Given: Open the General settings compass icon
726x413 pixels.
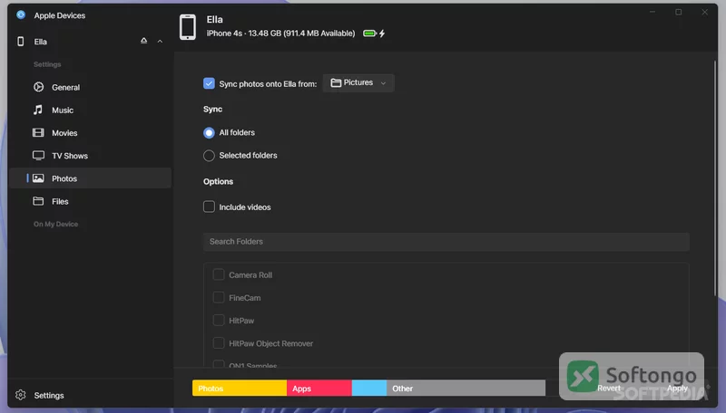Looking at the screenshot, I should point(38,87).
